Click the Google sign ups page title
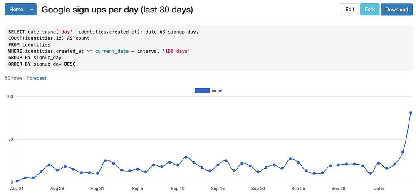This screenshot has height=194, width=416. click(x=117, y=9)
